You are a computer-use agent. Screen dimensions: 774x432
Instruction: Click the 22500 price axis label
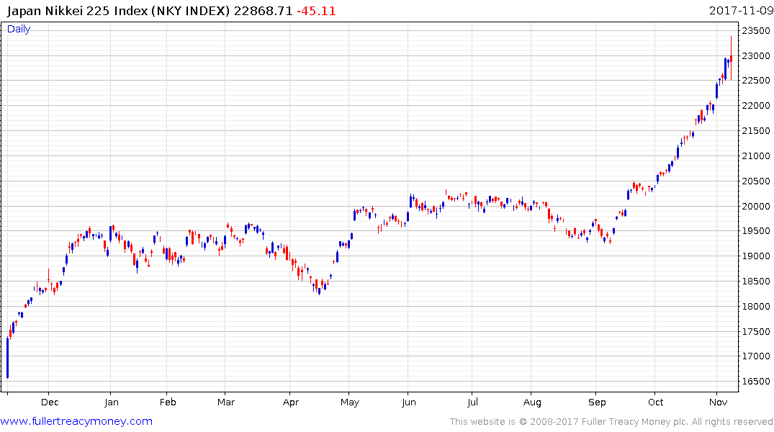pyautogui.click(x=756, y=81)
